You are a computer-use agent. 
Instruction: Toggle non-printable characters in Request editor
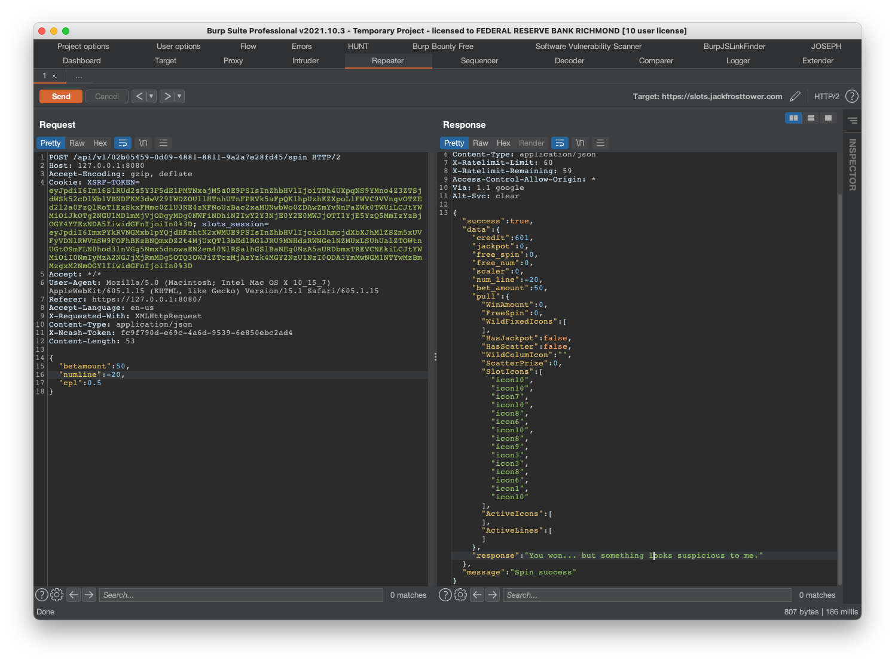click(x=143, y=143)
